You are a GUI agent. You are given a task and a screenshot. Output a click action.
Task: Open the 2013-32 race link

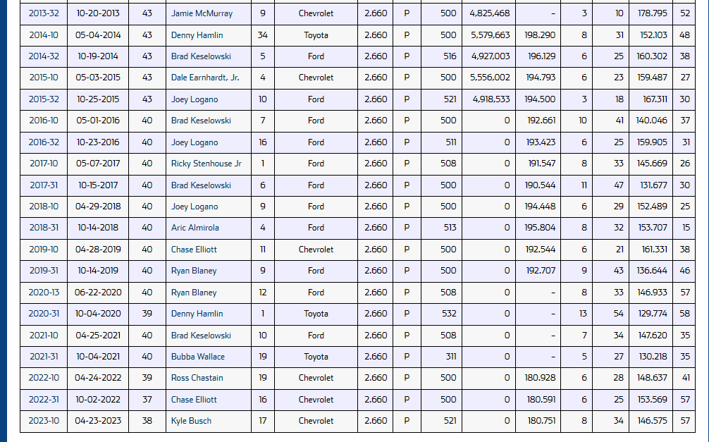tap(44, 13)
